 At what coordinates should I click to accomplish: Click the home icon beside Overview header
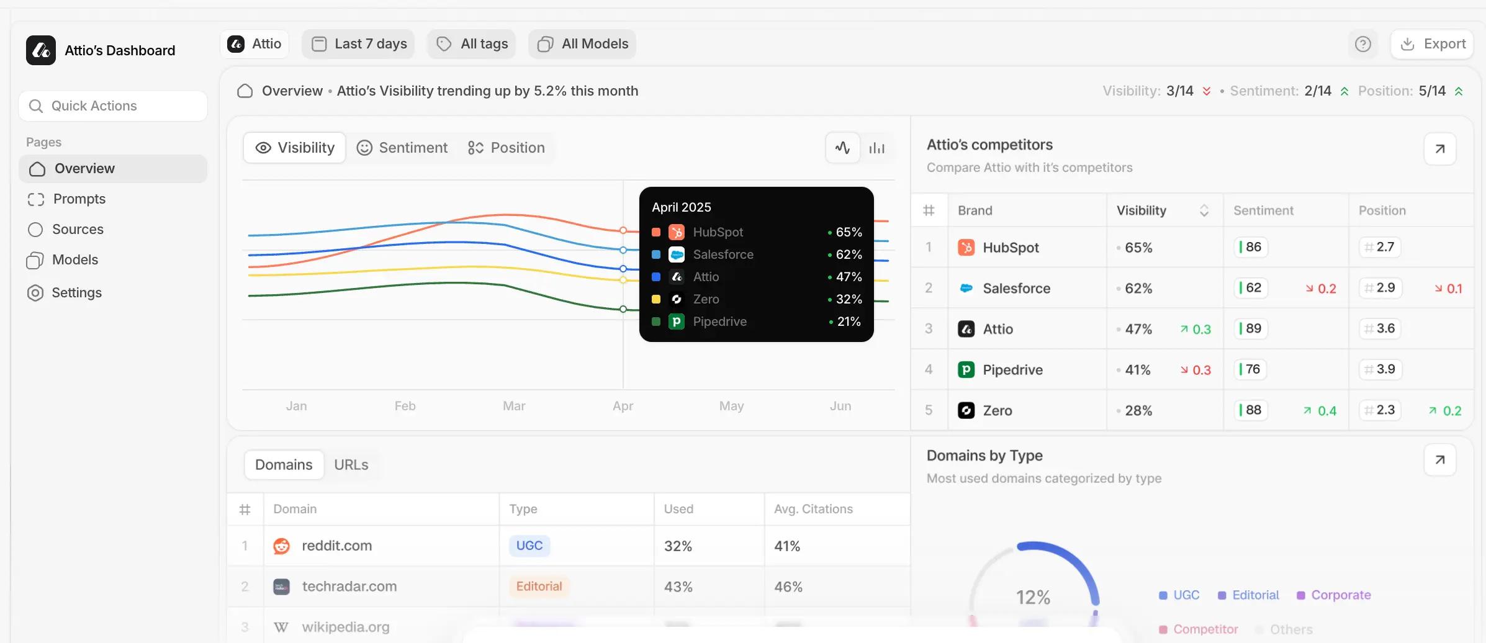point(245,91)
